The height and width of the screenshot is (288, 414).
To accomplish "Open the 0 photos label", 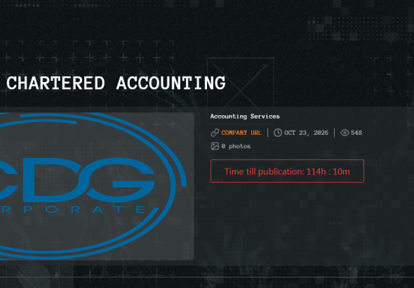I will pyautogui.click(x=236, y=146).
